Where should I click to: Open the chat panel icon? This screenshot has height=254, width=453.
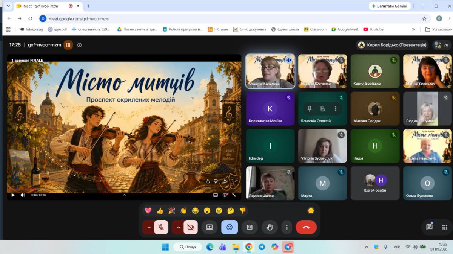tap(429, 227)
